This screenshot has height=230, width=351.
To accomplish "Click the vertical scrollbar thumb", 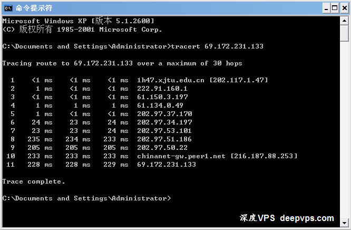I will 344,33.
